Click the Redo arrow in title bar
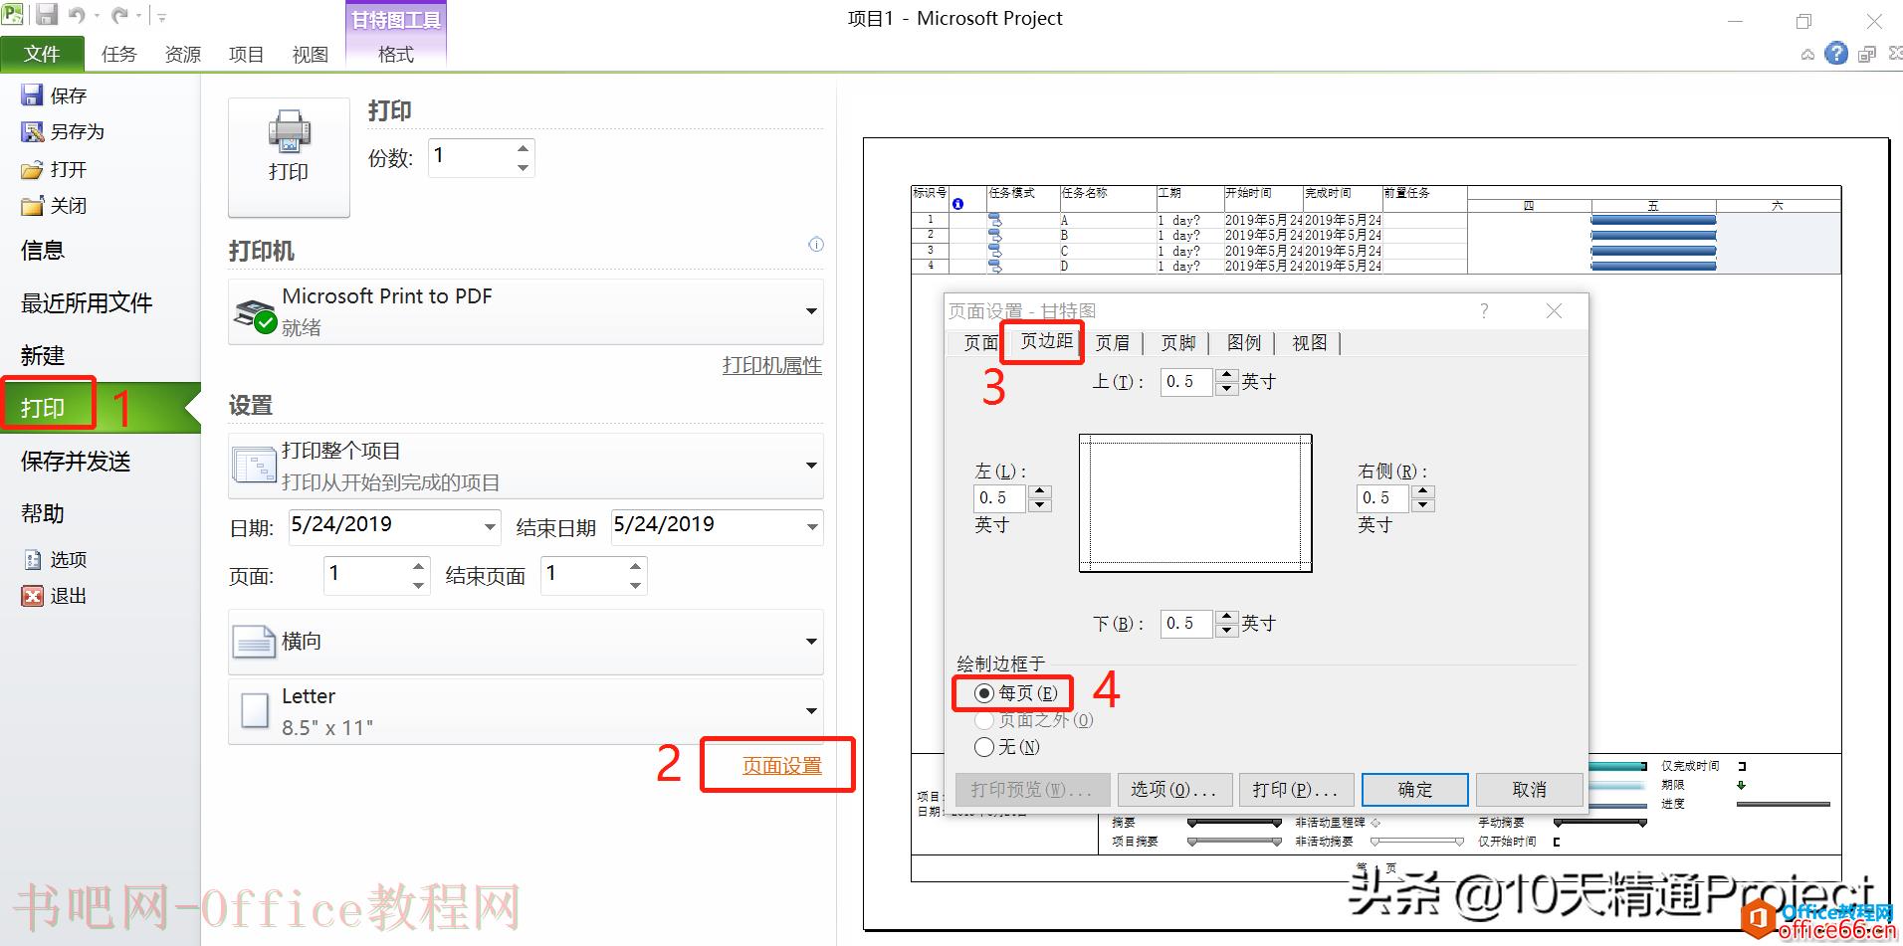 (x=120, y=15)
